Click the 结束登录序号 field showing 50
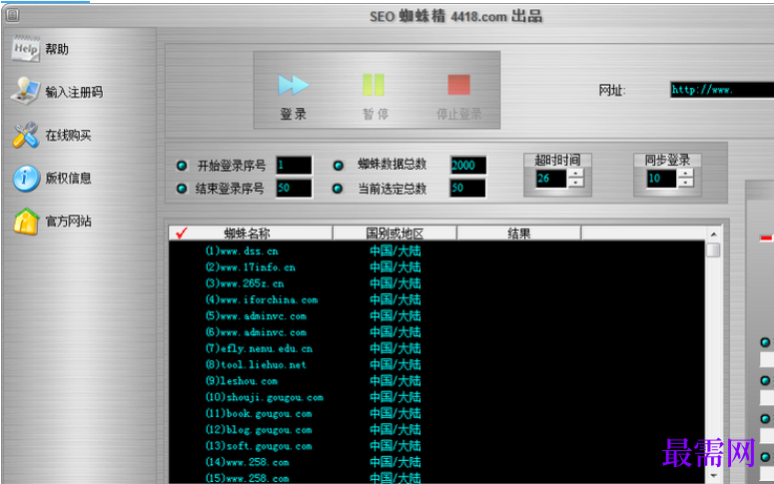This screenshot has height=484, width=774. (294, 188)
